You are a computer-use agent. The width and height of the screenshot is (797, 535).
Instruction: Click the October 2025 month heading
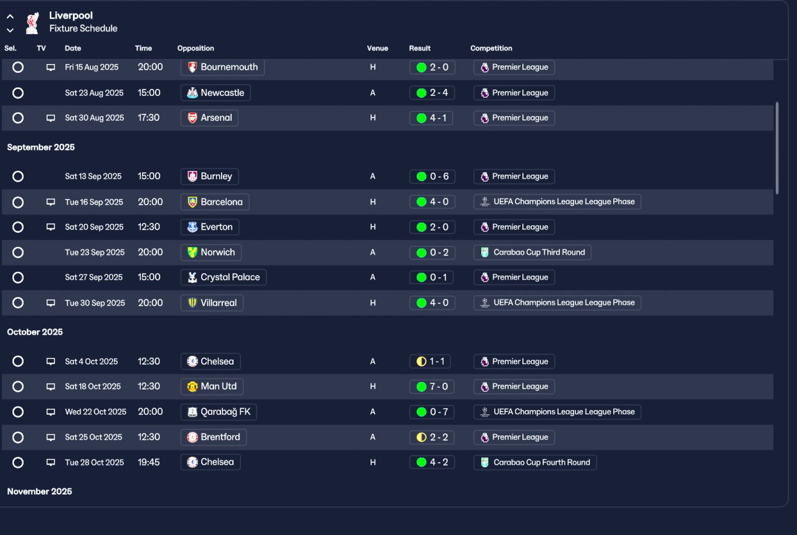point(35,332)
